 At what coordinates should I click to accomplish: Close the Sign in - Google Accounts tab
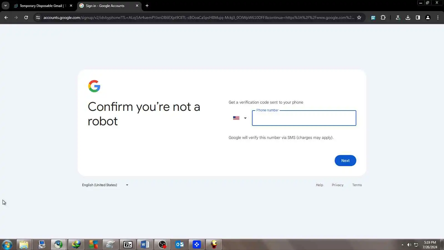click(x=137, y=6)
